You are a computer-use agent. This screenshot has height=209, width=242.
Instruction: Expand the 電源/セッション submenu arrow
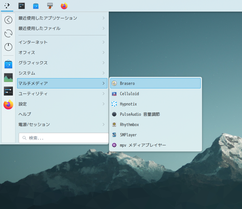point(104,124)
